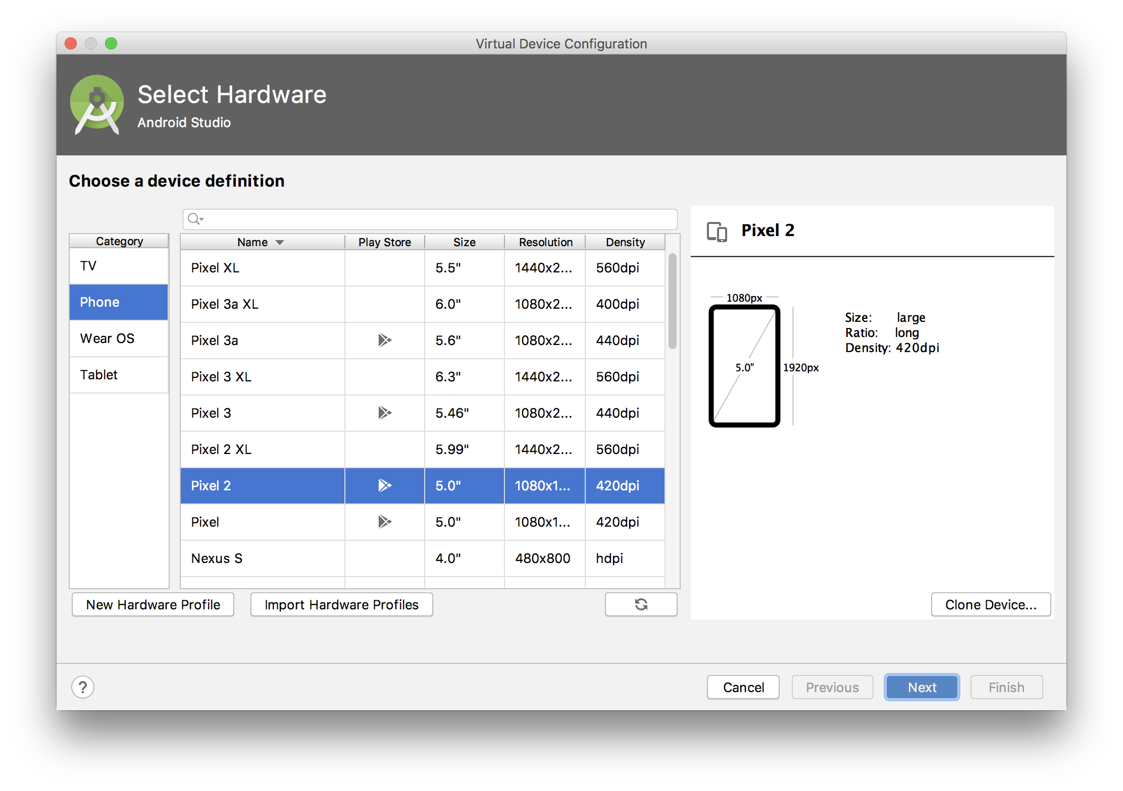Click the 4.0" size cell
Viewport: 1123px width, 791px height.
tap(465, 558)
